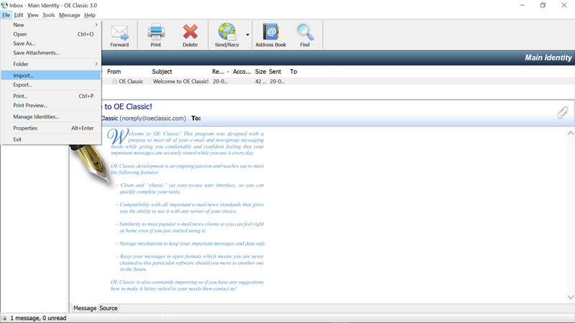Viewport: 575px width, 323px height.
Task: Choose Print Preview... menu entry
Action: coord(51,106)
